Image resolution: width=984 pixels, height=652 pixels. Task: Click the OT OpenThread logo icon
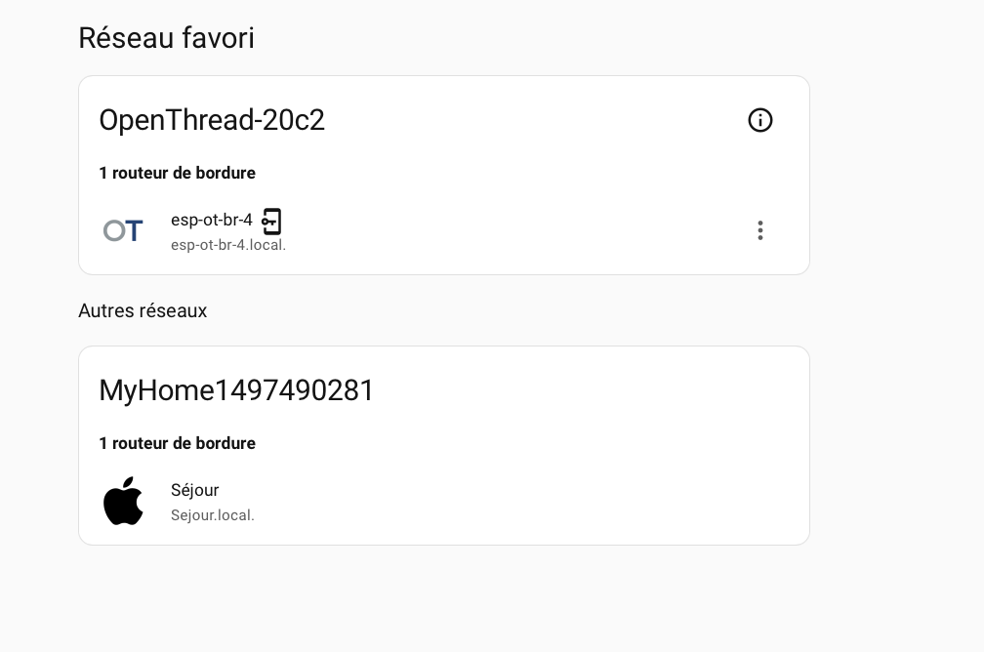[x=123, y=230]
